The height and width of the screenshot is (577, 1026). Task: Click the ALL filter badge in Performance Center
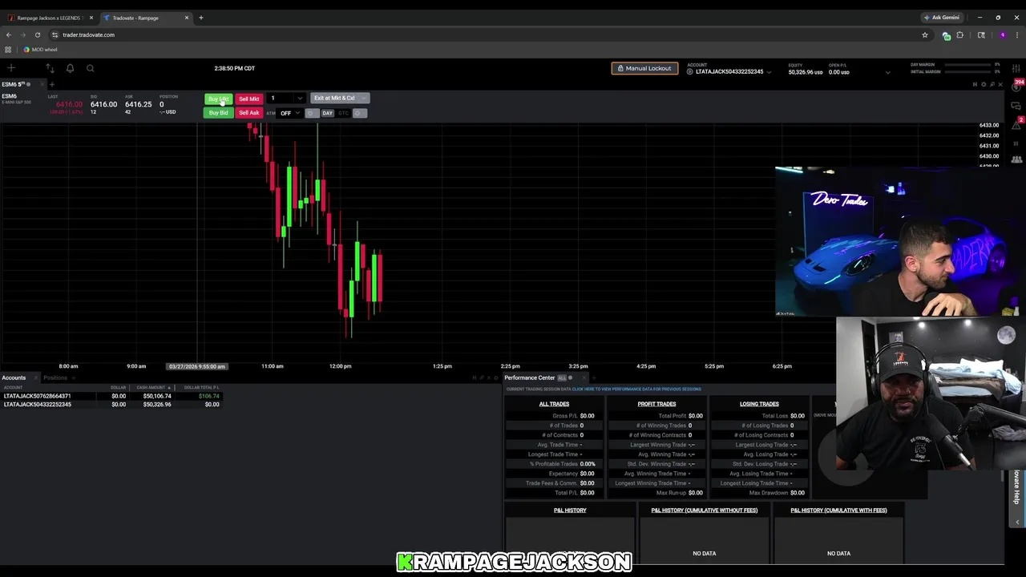coord(562,377)
